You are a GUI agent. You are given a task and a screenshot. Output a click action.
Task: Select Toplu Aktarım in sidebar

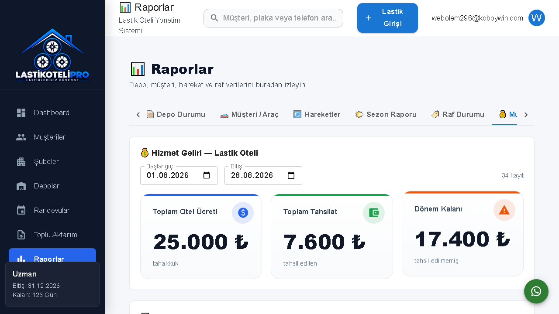[x=52, y=235]
